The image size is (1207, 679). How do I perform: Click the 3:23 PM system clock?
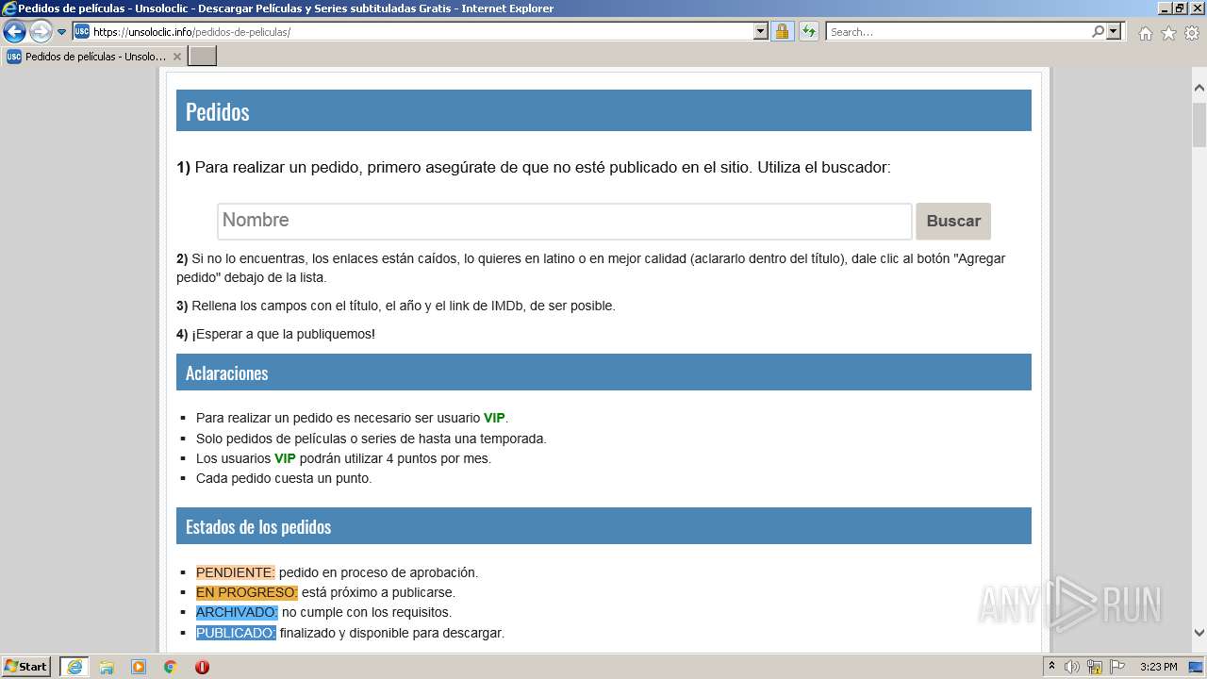1159,667
